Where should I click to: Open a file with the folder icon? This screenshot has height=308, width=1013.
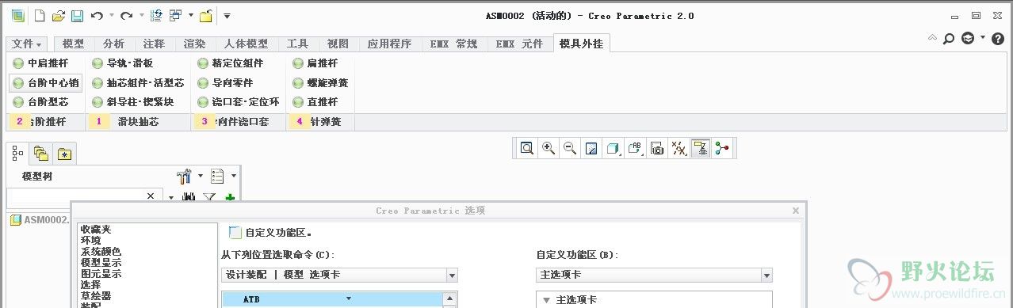point(58,15)
